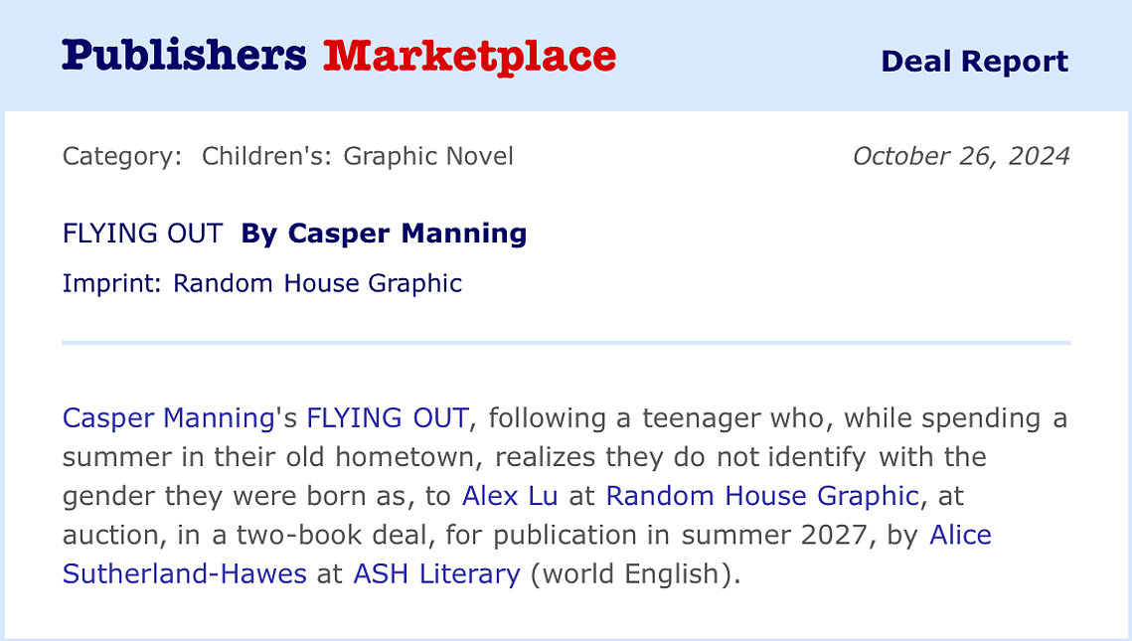The image size is (1132, 641).
Task: Click the Category label
Action: tap(122, 157)
